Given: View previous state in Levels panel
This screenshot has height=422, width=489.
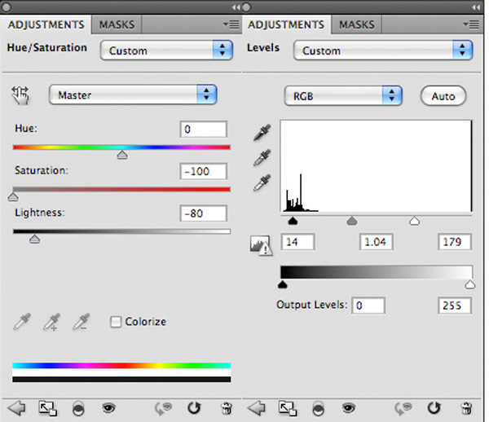Looking at the screenshot, I should [x=403, y=408].
